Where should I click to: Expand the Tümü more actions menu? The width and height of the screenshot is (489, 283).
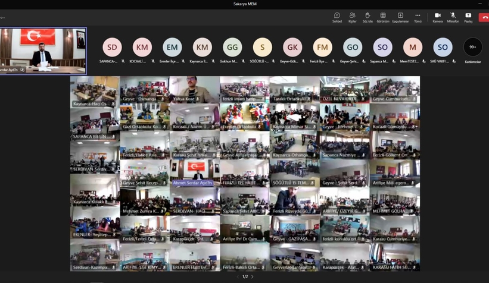point(418,17)
